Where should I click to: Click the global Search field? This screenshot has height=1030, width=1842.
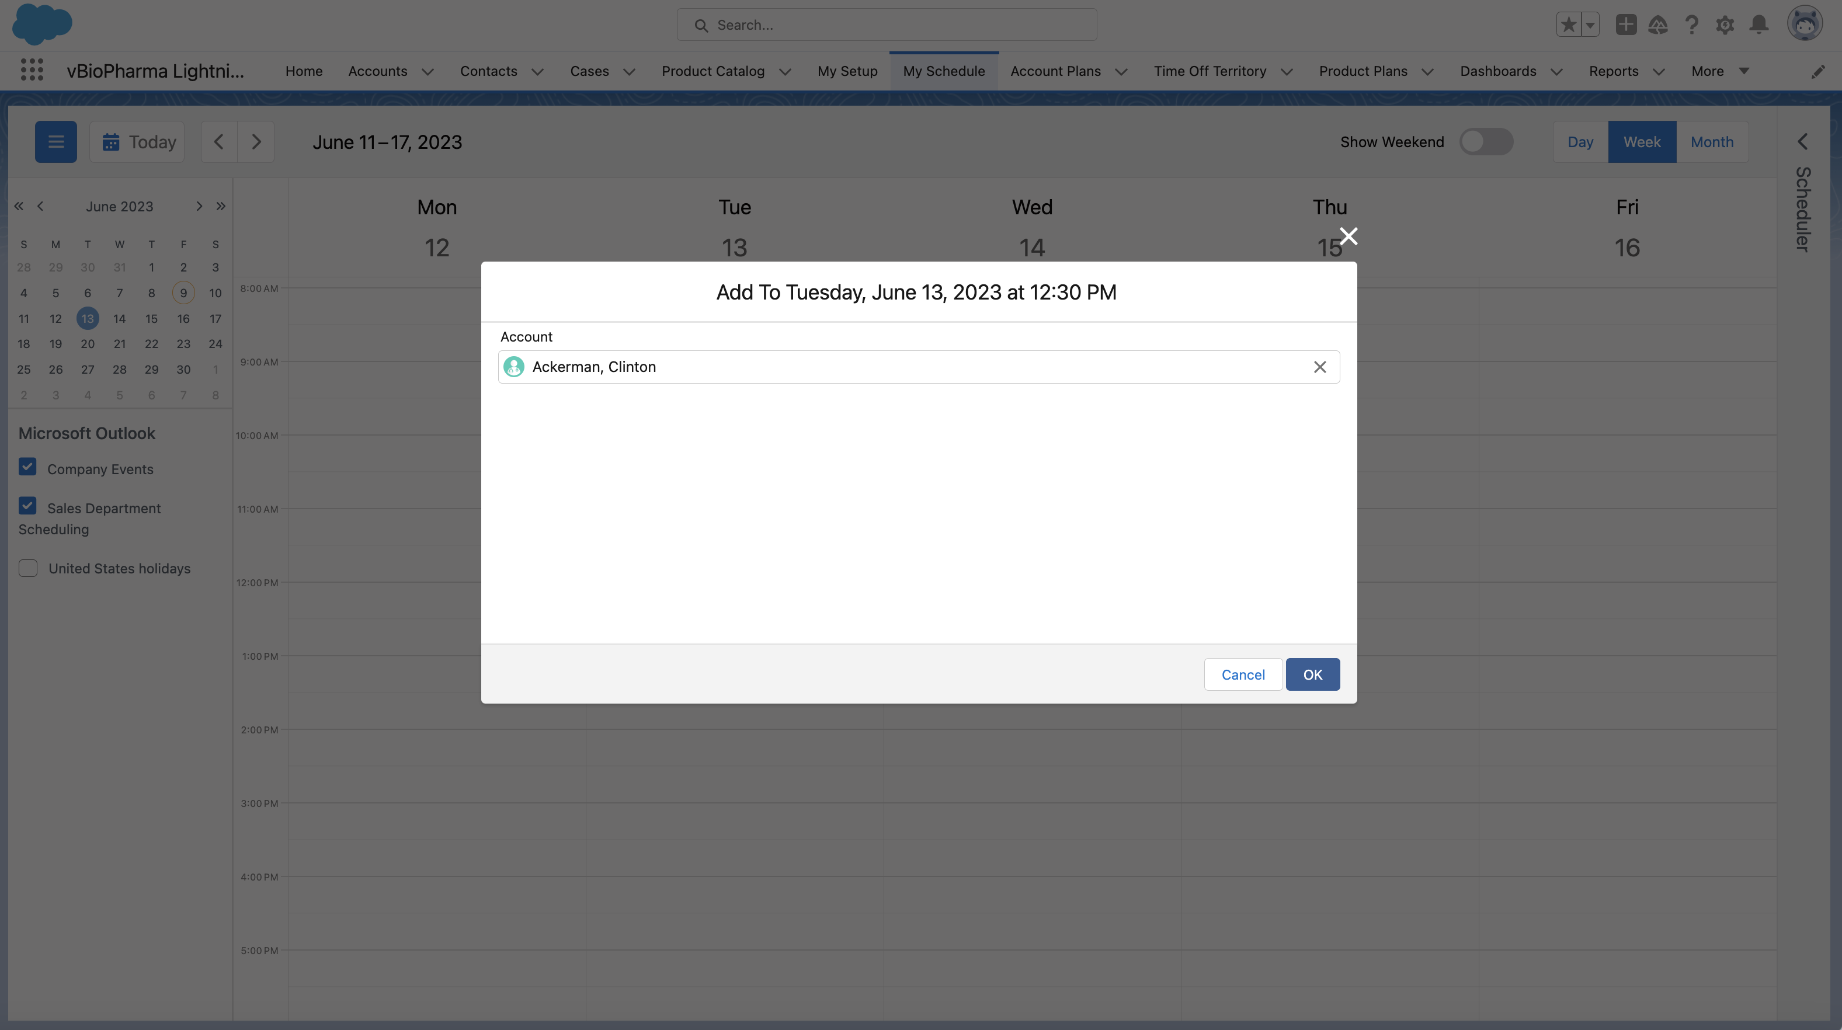click(887, 25)
